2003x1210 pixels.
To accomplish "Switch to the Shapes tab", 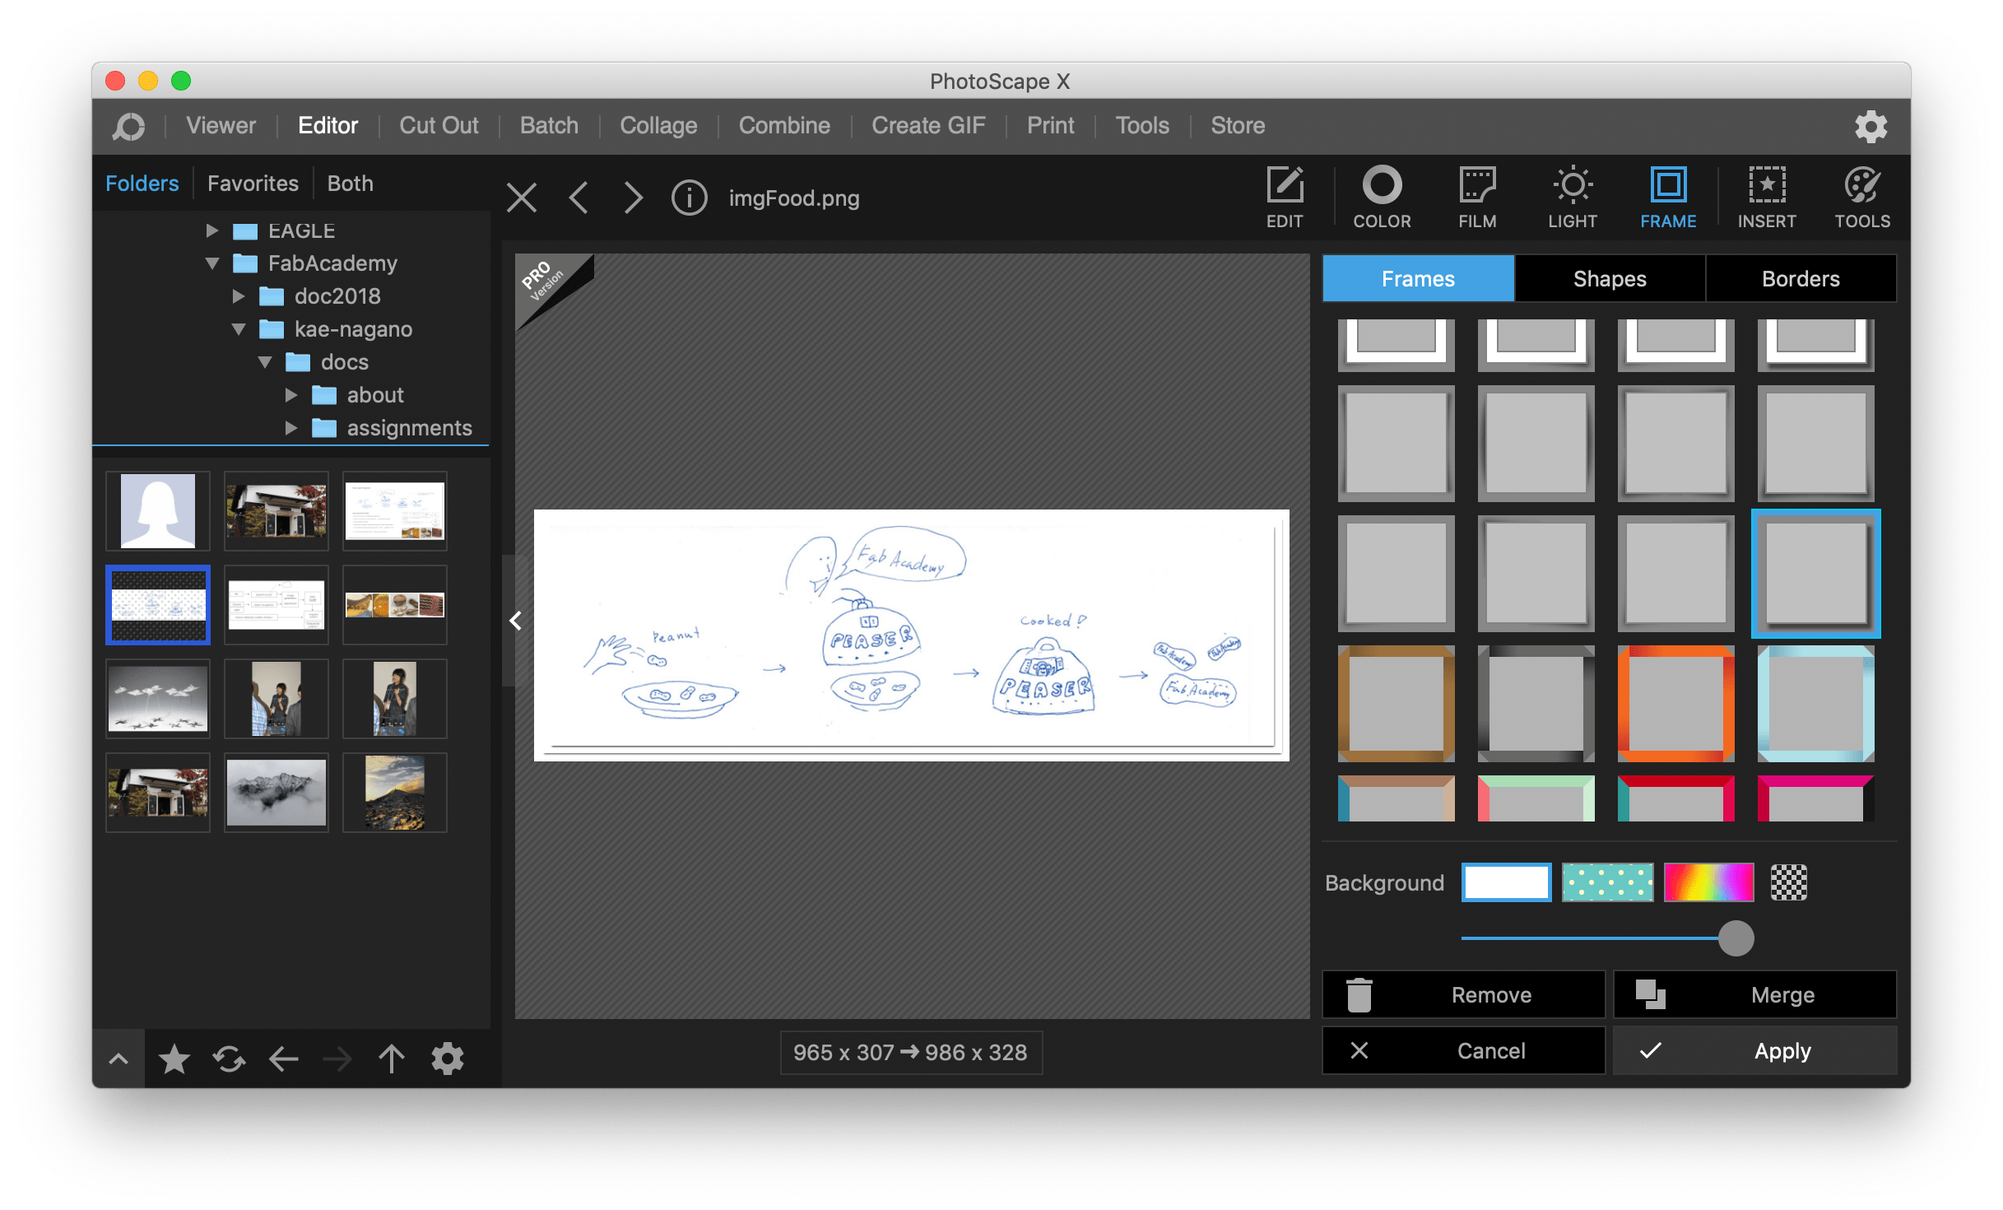I will pos(1609,279).
